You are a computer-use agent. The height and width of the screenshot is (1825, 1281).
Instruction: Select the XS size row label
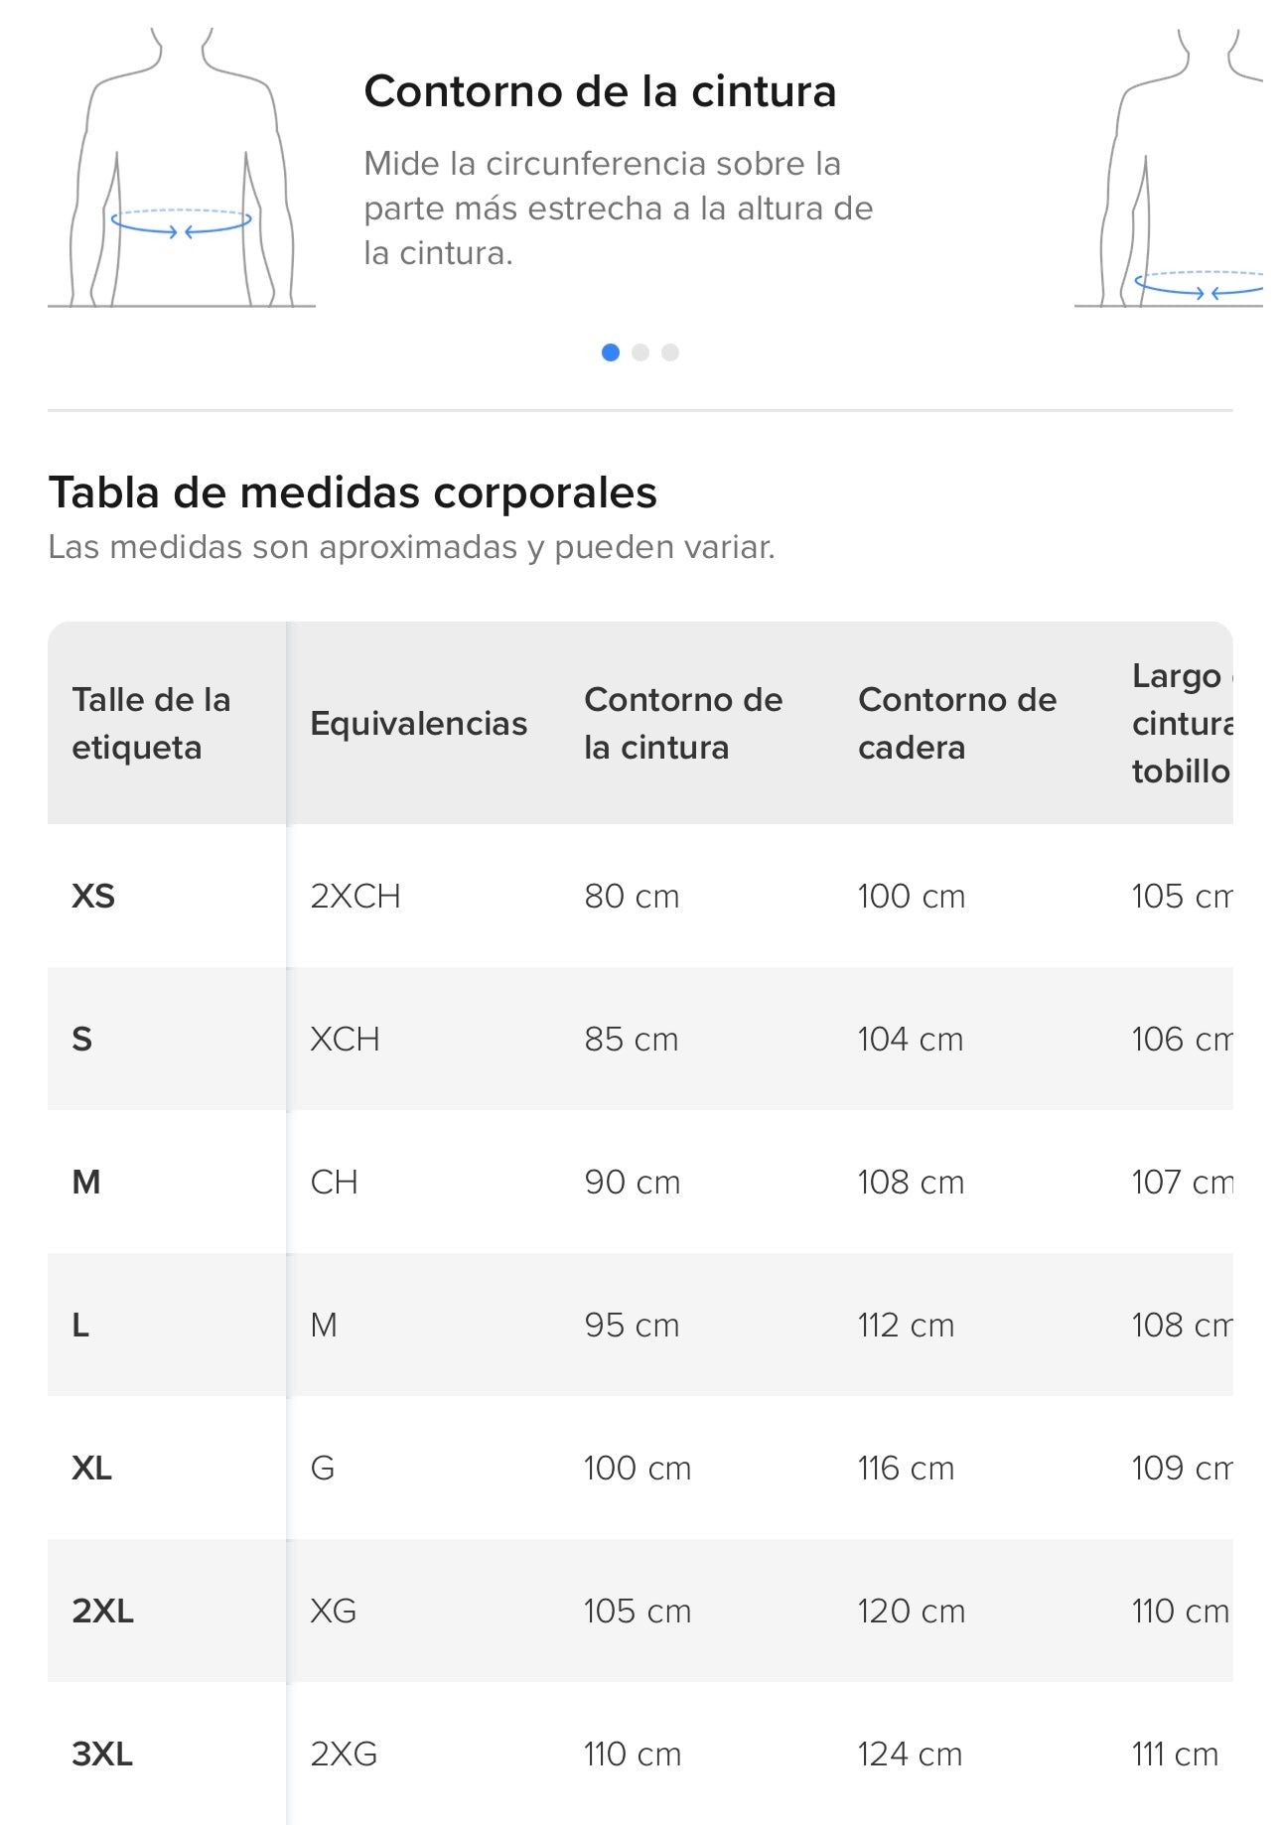[93, 896]
